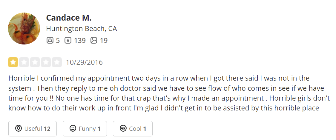Click the friends count icon

[x=50, y=40]
